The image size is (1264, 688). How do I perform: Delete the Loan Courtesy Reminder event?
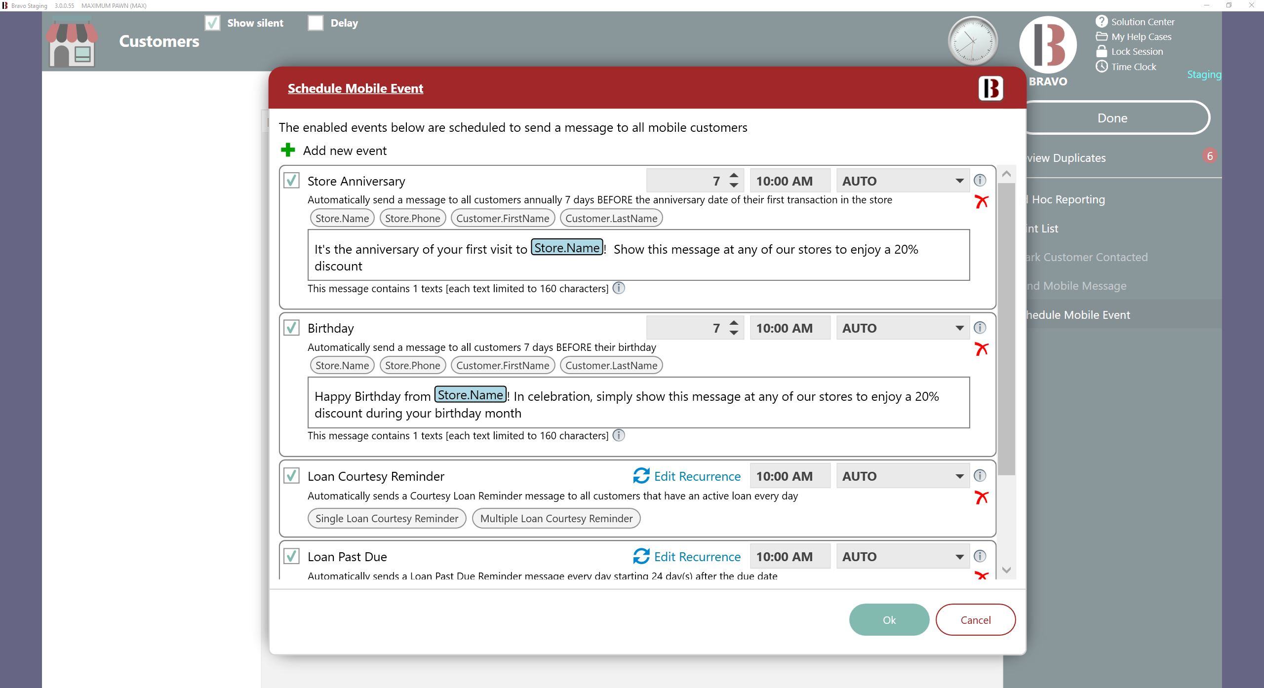coord(981,497)
